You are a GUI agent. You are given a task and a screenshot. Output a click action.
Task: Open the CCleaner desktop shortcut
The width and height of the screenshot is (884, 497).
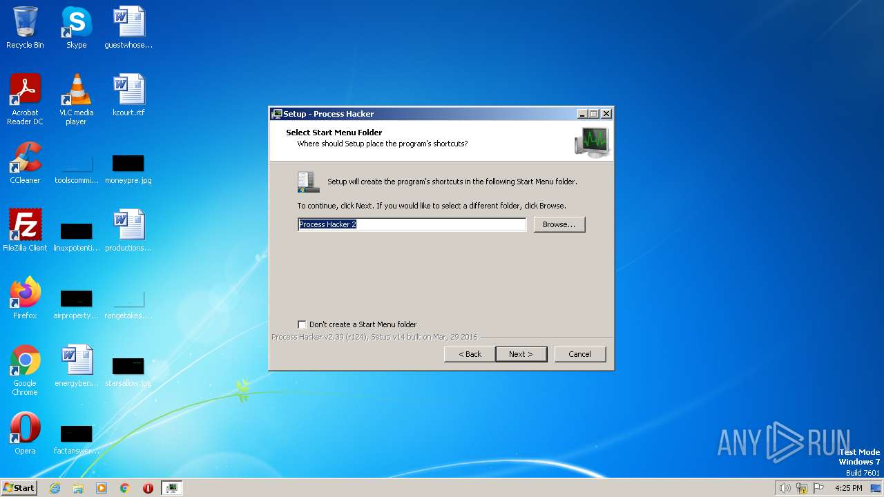(x=25, y=163)
